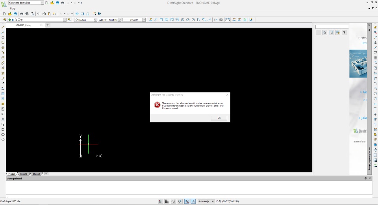Open the Bryły menu
The width and height of the screenshot is (378, 205).
coord(13,8)
